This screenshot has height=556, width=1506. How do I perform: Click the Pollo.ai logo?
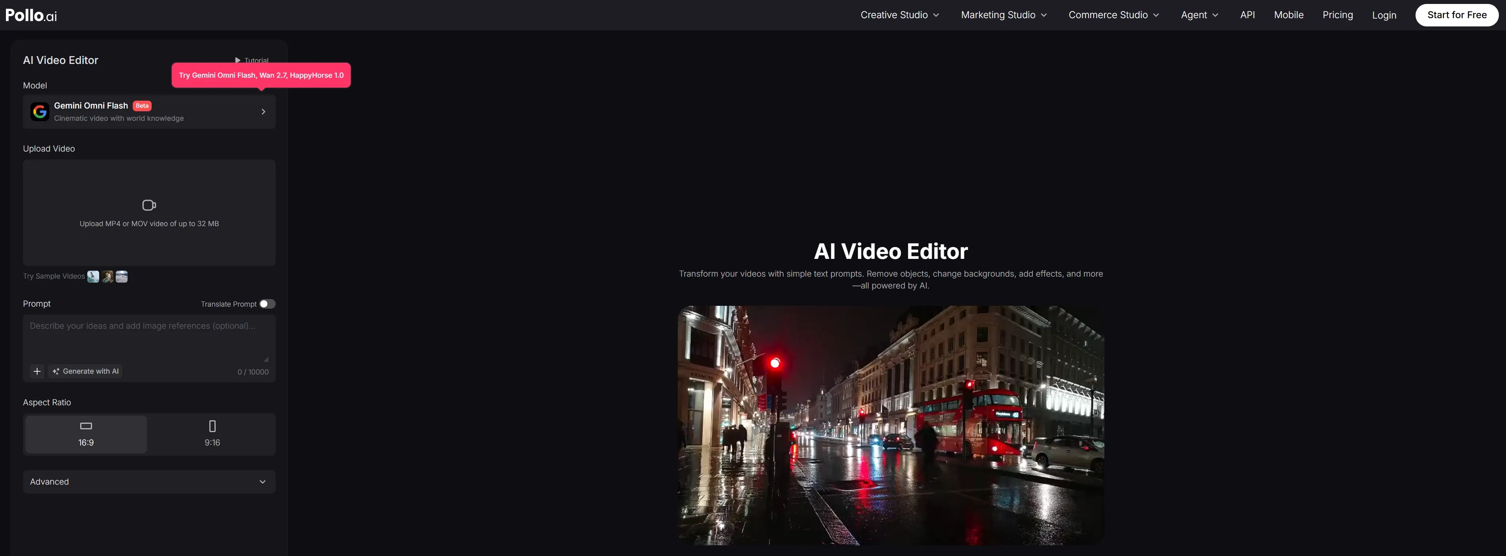[x=31, y=15]
